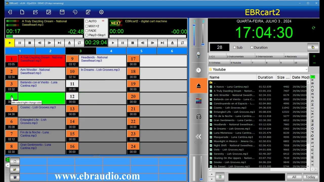Open the 4-Nacionais folder tab

[x=296, y=56]
